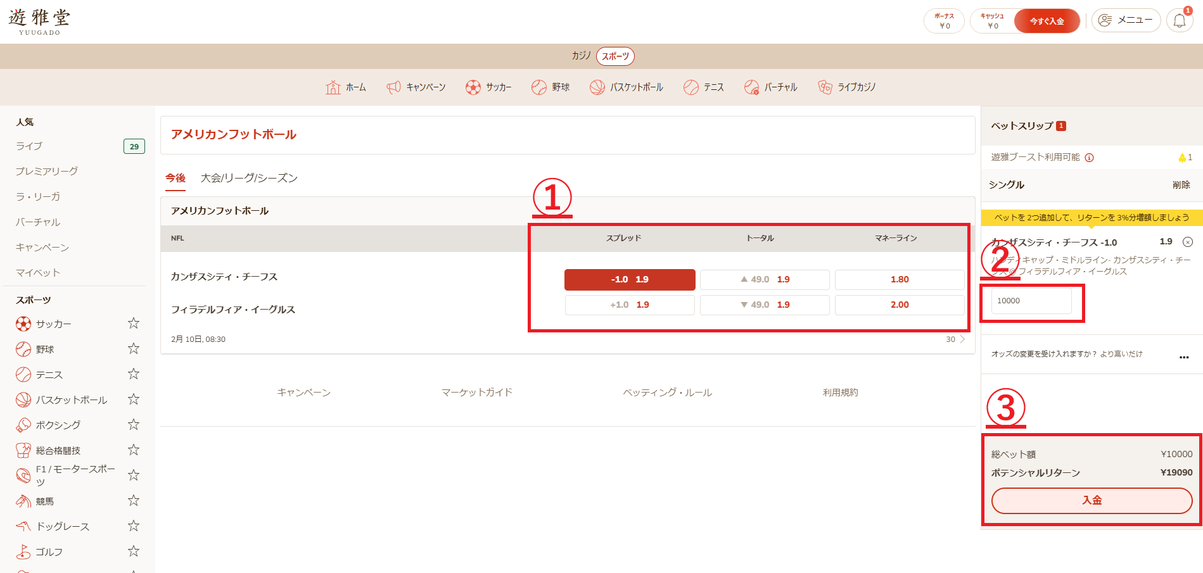This screenshot has width=1203, height=573.
Task: View the キャッシュ balance pill
Action: (x=992, y=21)
